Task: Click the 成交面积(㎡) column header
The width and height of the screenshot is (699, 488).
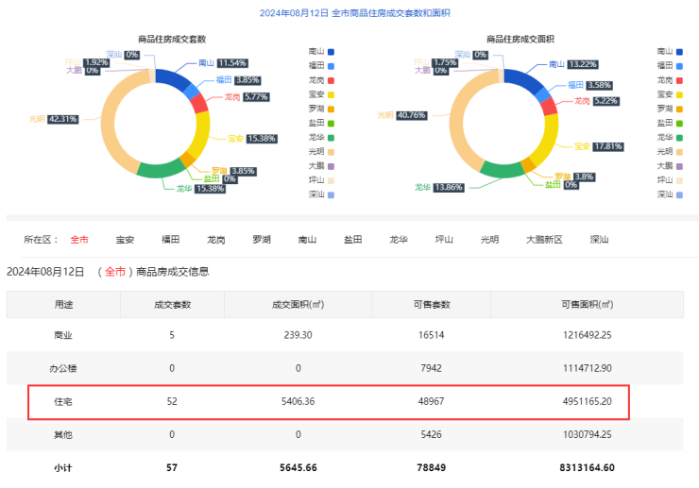Action: 298,304
